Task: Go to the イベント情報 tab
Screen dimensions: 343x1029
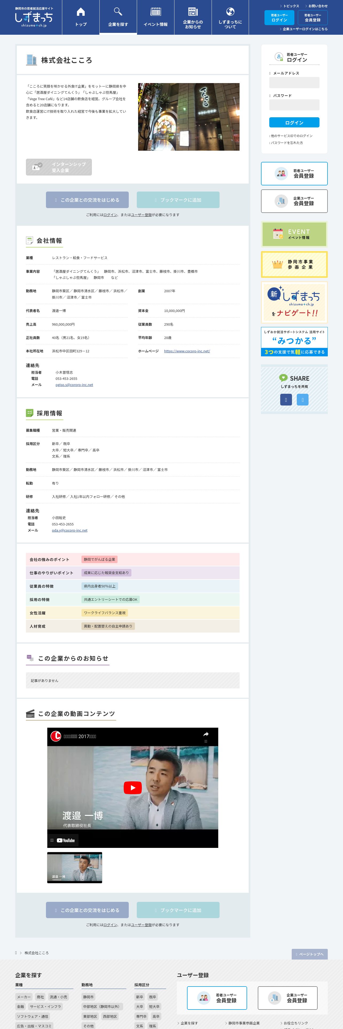Action: 156,17
